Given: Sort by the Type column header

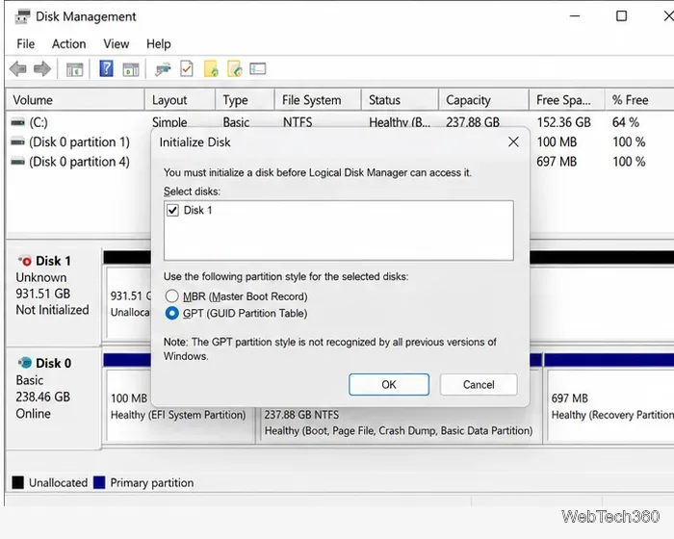Looking at the screenshot, I should [245, 100].
